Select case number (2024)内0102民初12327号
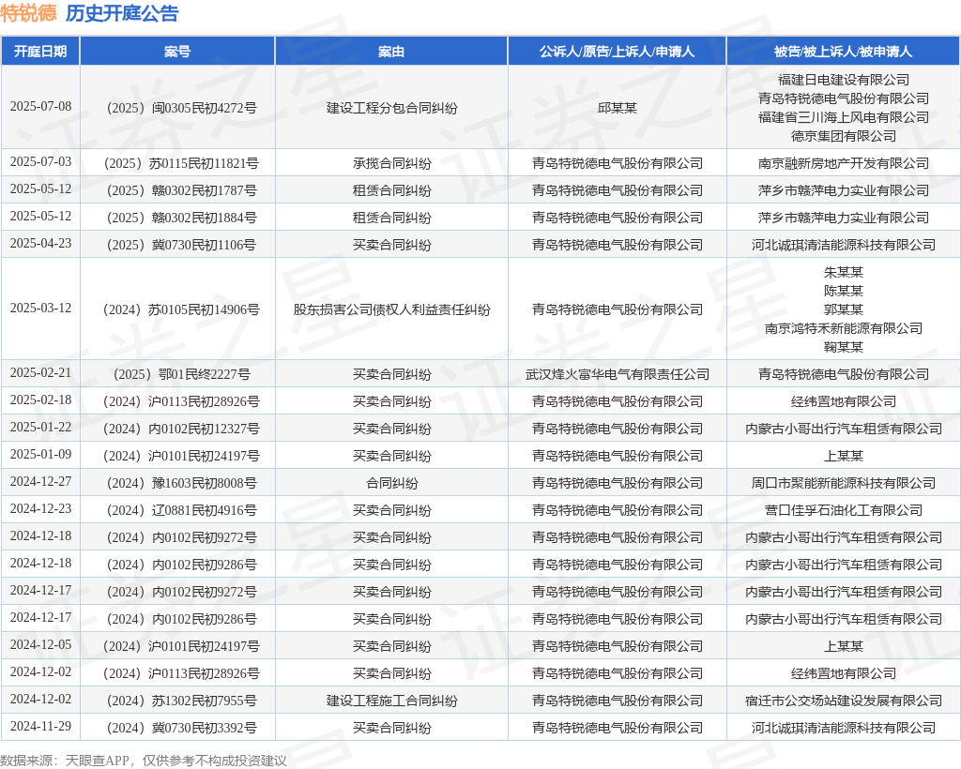This screenshot has height=769, width=961. coord(181,430)
